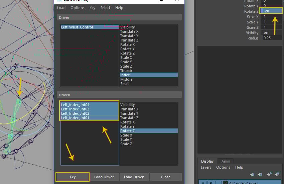Select Index attribute in Driver list

149,75
